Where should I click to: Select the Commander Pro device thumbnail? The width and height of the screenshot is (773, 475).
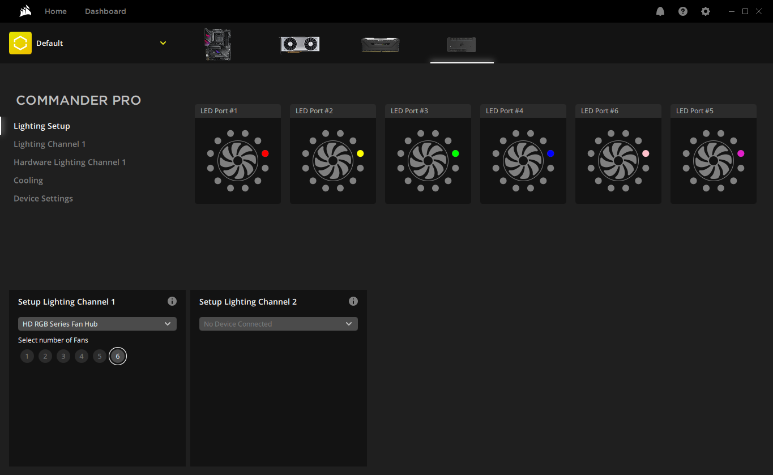(462, 45)
